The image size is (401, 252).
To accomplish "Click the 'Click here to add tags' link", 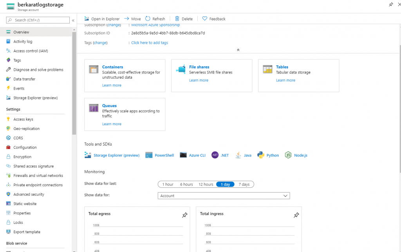I will [150, 43].
